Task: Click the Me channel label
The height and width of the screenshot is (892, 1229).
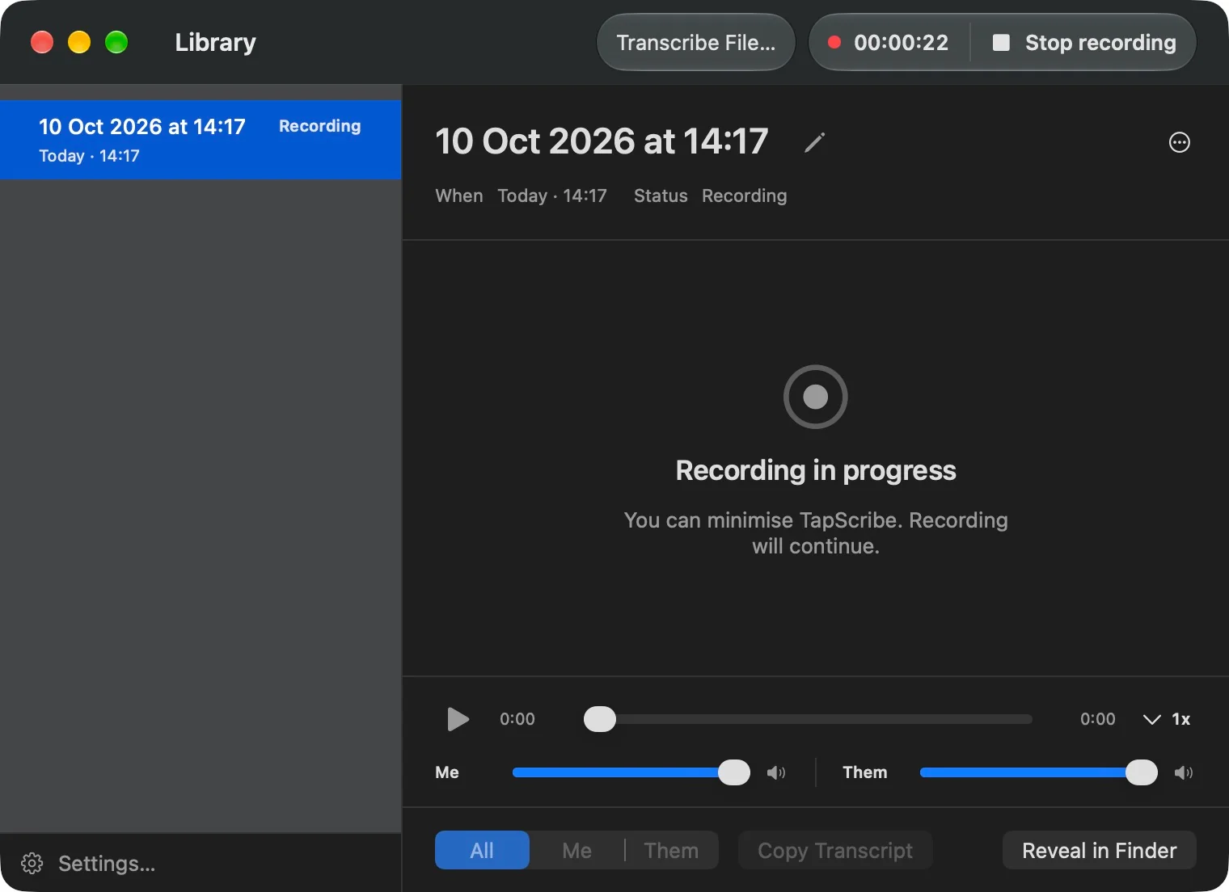Action: click(x=447, y=772)
